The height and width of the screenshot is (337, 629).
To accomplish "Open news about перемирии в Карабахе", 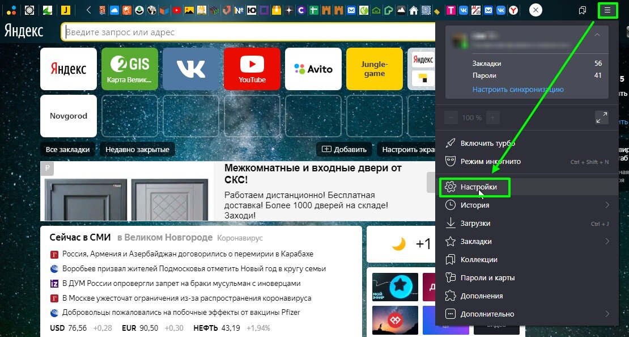I will (188, 254).
